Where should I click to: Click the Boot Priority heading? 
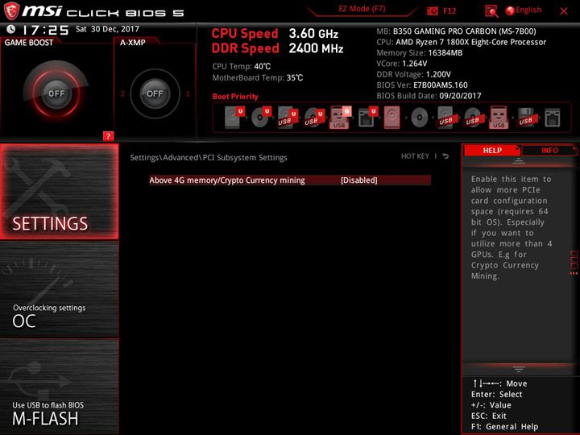click(x=235, y=97)
